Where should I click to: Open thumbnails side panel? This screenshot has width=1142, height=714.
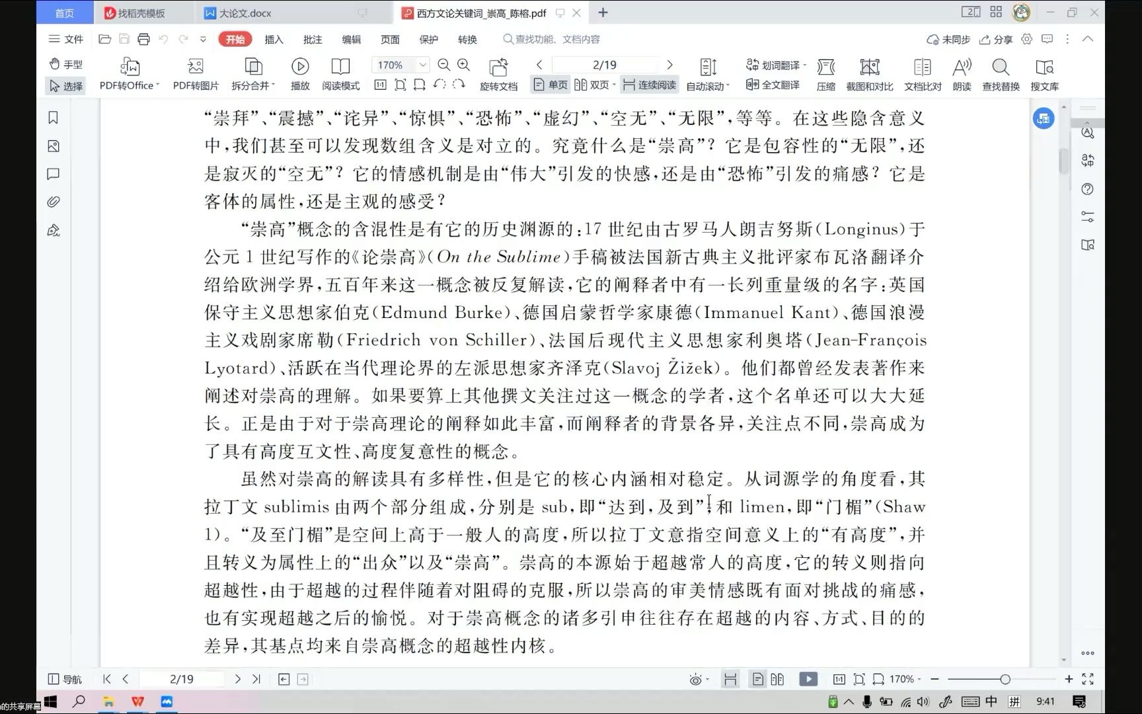54,146
